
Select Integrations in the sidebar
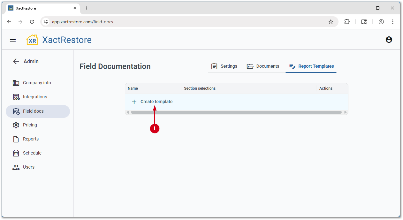tap(35, 97)
